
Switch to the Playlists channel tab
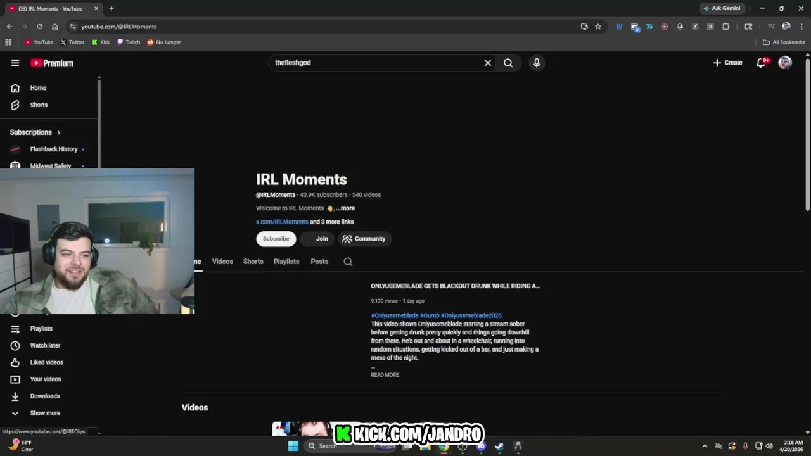286,262
